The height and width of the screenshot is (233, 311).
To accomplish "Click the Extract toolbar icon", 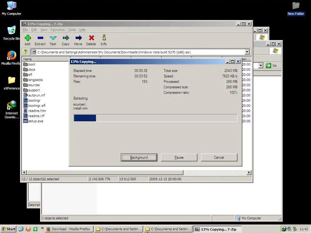I will pyautogui.click(x=40, y=40).
